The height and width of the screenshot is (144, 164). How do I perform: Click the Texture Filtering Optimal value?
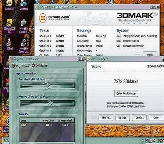tap(99, 46)
